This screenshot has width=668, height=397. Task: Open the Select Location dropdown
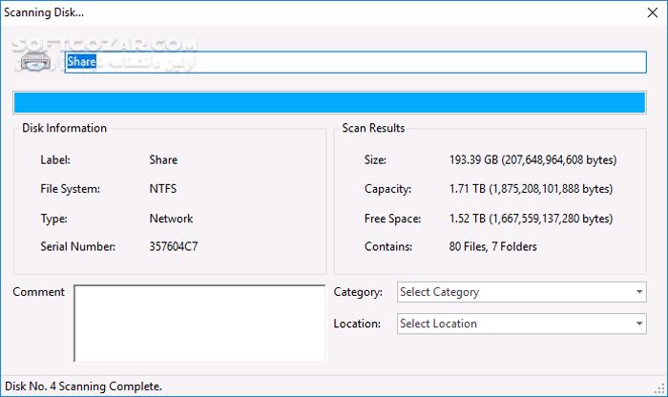[x=521, y=324]
